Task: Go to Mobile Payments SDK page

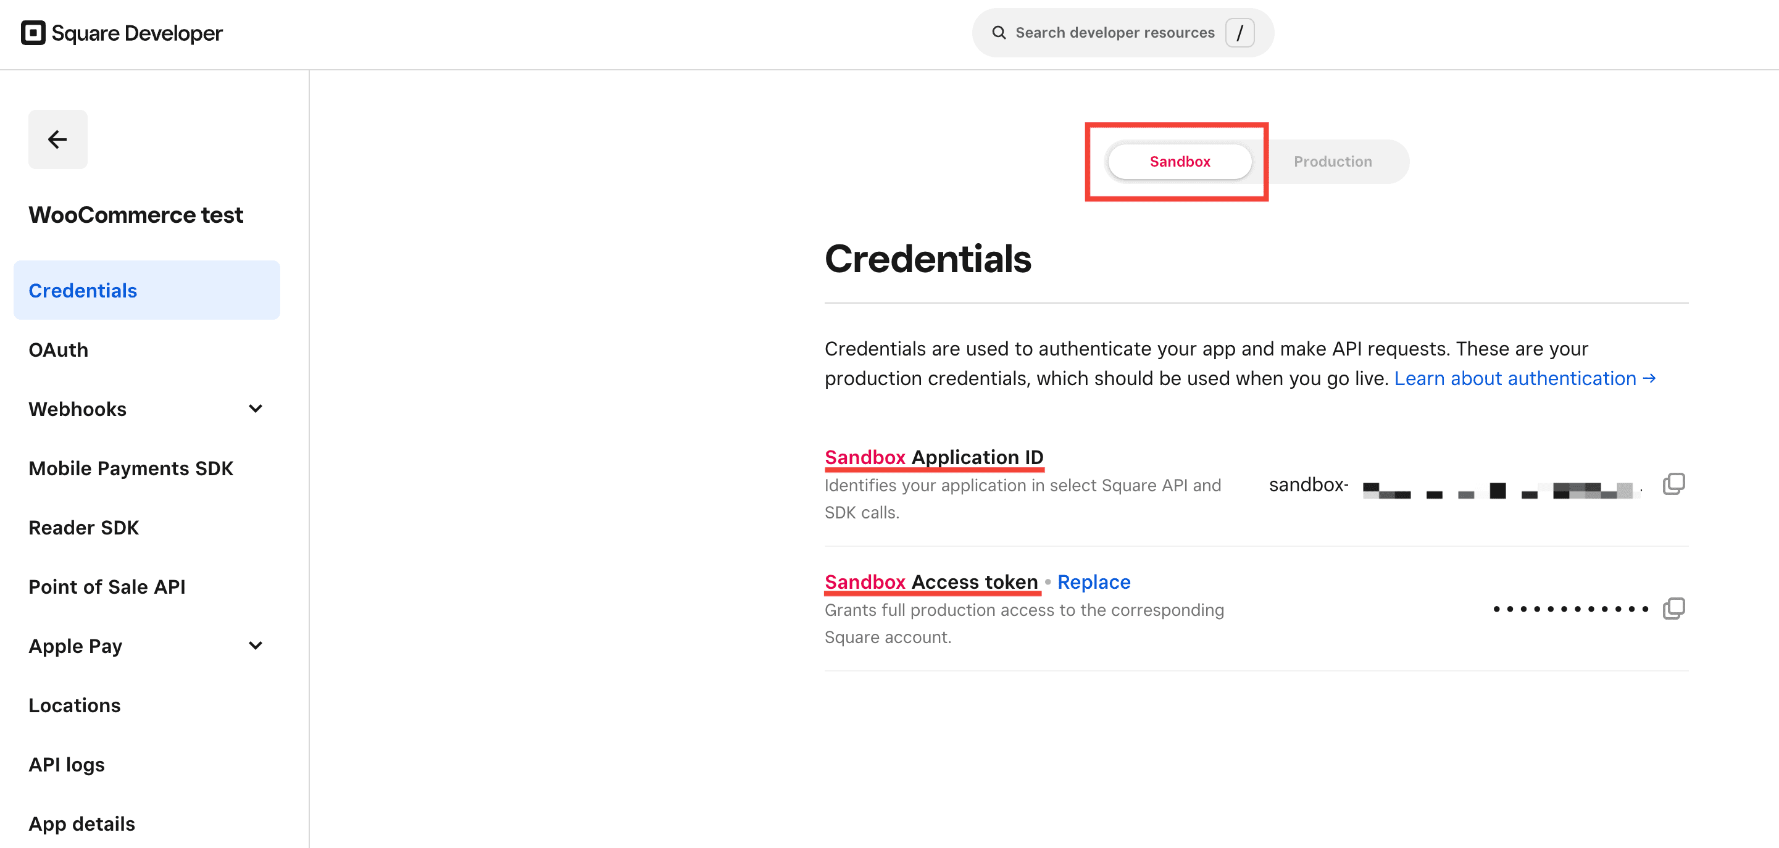Action: point(131,468)
